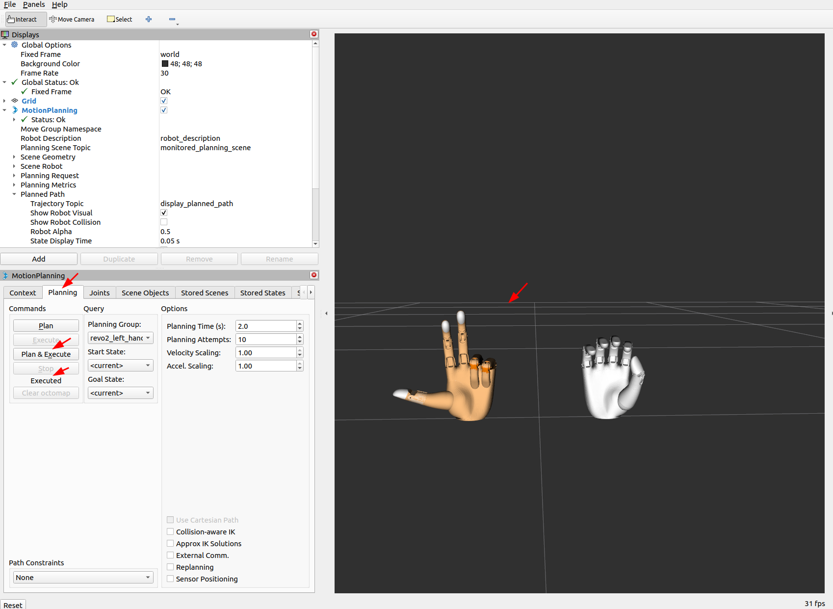This screenshot has width=833, height=609.
Task: Open the Planning Group dropdown
Action: click(x=120, y=338)
